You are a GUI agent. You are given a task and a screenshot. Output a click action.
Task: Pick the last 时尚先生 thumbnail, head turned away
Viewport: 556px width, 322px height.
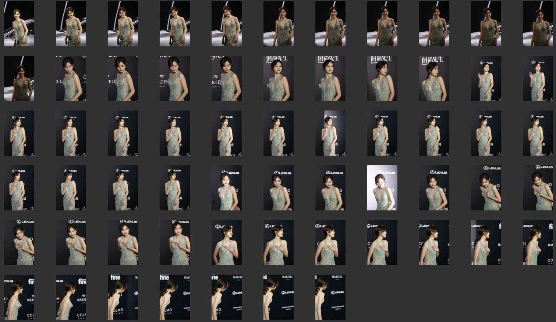pyautogui.click(x=434, y=78)
